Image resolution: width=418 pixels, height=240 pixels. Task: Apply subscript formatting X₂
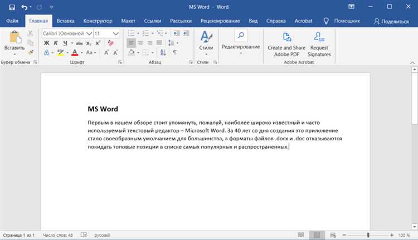pos(89,43)
